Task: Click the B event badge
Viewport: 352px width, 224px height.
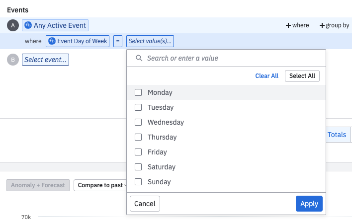Action: pos(13,60)
